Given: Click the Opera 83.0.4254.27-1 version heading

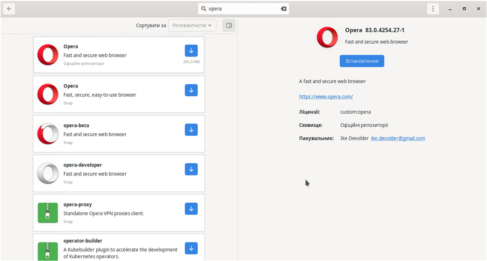Looking at the screenshot, I should [375, 30].
